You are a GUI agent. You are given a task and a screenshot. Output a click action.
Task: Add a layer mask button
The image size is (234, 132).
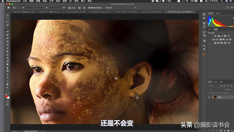point(221,131)
